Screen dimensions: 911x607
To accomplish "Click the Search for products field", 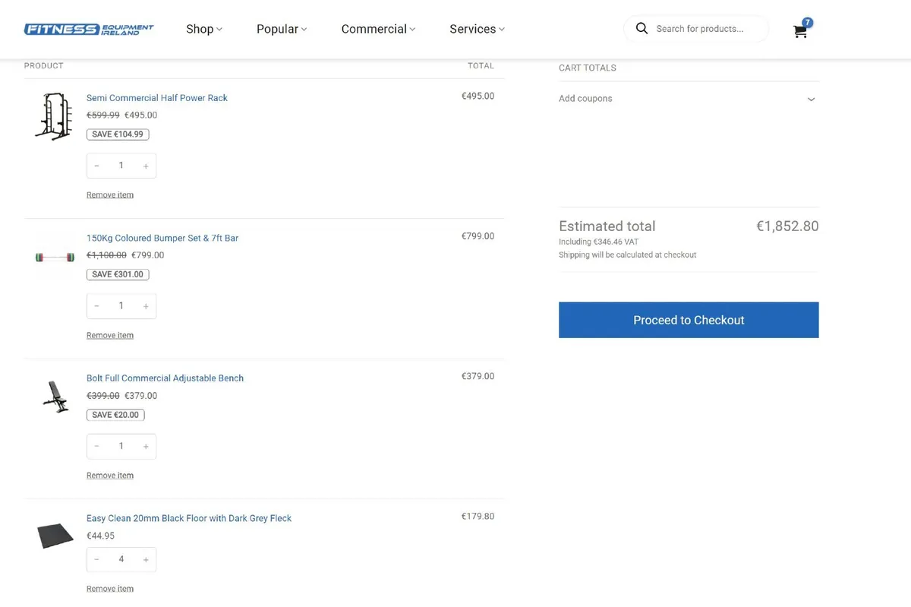I will [706, 29].
